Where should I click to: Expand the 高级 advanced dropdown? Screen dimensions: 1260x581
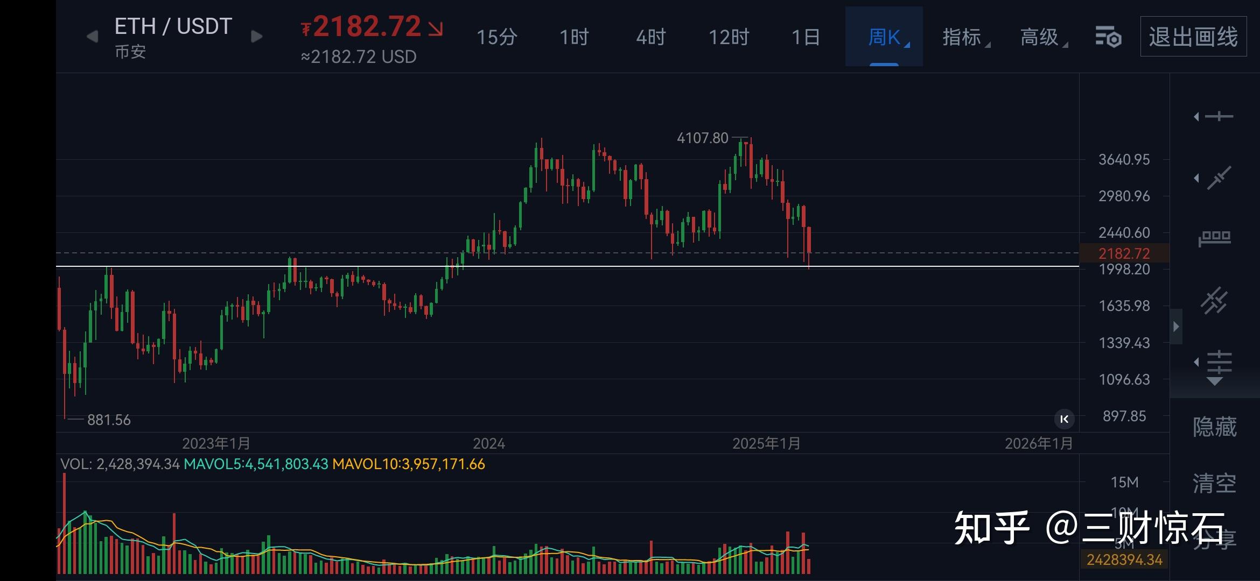[1040, 37]
